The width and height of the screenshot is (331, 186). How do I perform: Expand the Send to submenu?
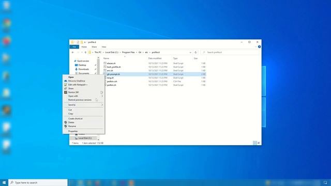[x=84, y=105]
